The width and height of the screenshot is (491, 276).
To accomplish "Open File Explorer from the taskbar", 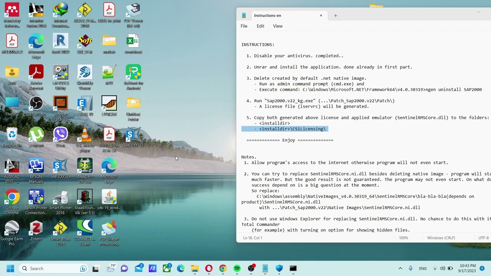I will click(195, 268).
